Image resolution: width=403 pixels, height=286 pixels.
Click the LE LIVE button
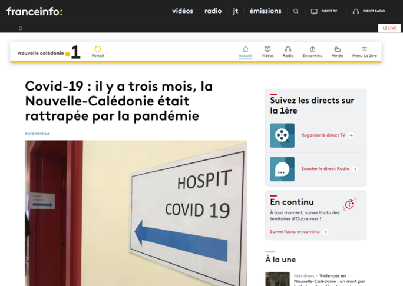[389, 28]
